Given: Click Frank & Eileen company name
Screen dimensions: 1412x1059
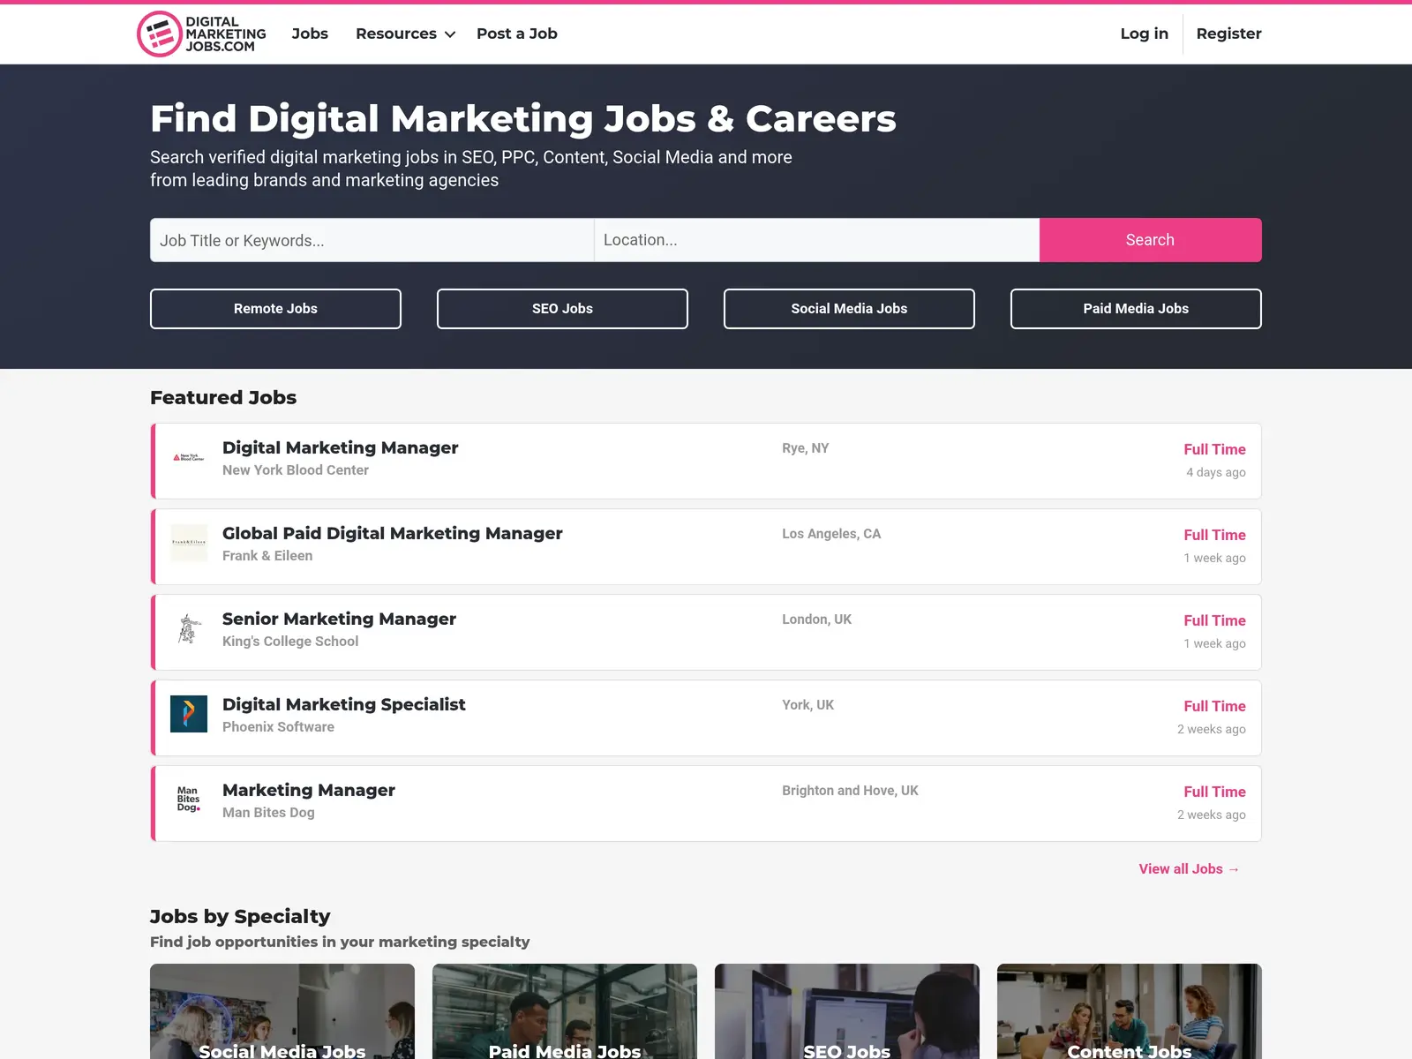Looking at the screenshot, I should [267, 556].
